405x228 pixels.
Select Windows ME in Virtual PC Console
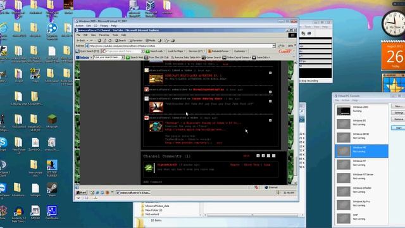tap(361, 151)
